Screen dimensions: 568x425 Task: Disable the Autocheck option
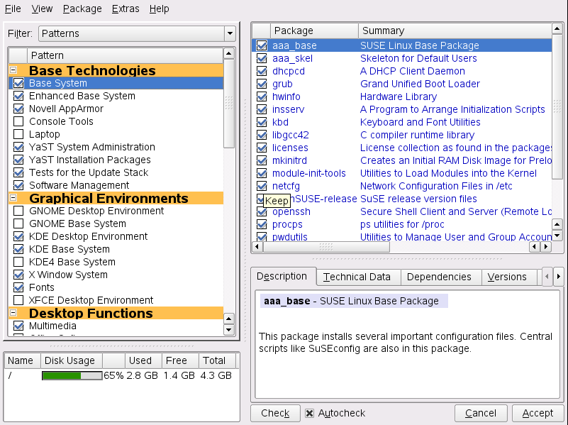pyautogui.click(x=309, y=413)
